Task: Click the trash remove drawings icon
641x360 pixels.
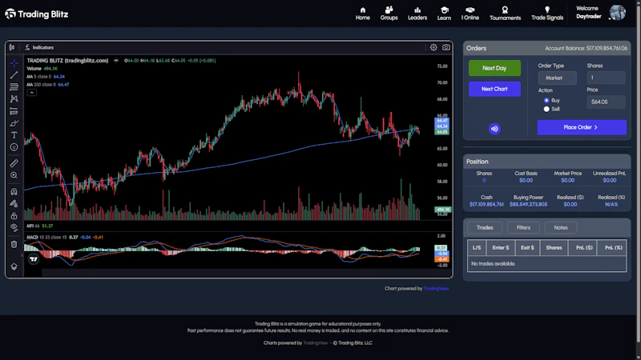Action: (14, 245)
